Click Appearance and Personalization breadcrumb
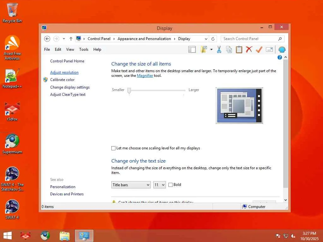Viewport: 323px width, 242px height. [x=144, y=39]
